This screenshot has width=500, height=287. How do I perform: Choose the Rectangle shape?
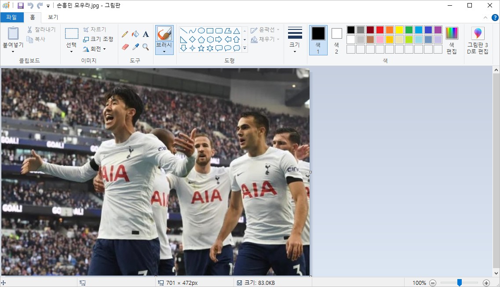tap(210, 31)
